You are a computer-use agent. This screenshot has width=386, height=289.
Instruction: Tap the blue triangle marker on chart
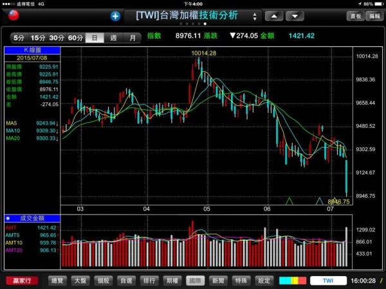coord(320,201)
